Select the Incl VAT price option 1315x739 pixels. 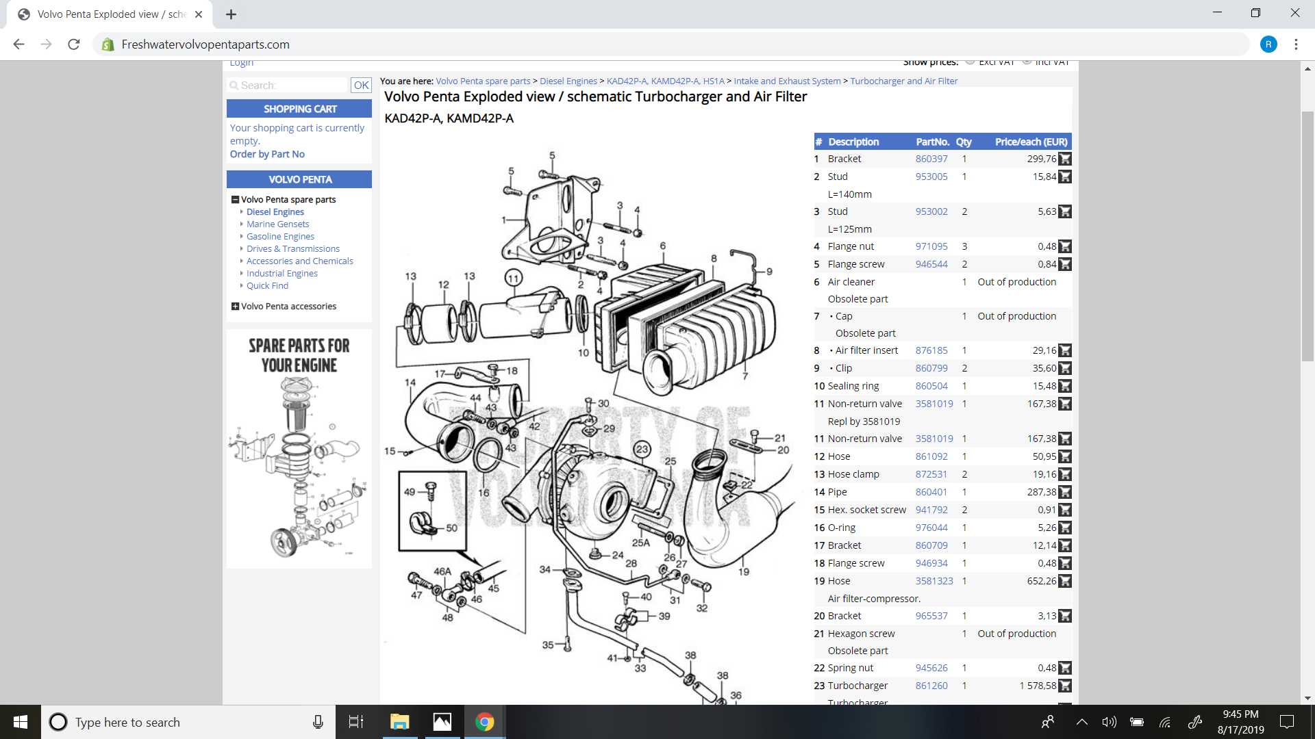pos(1027,62)
